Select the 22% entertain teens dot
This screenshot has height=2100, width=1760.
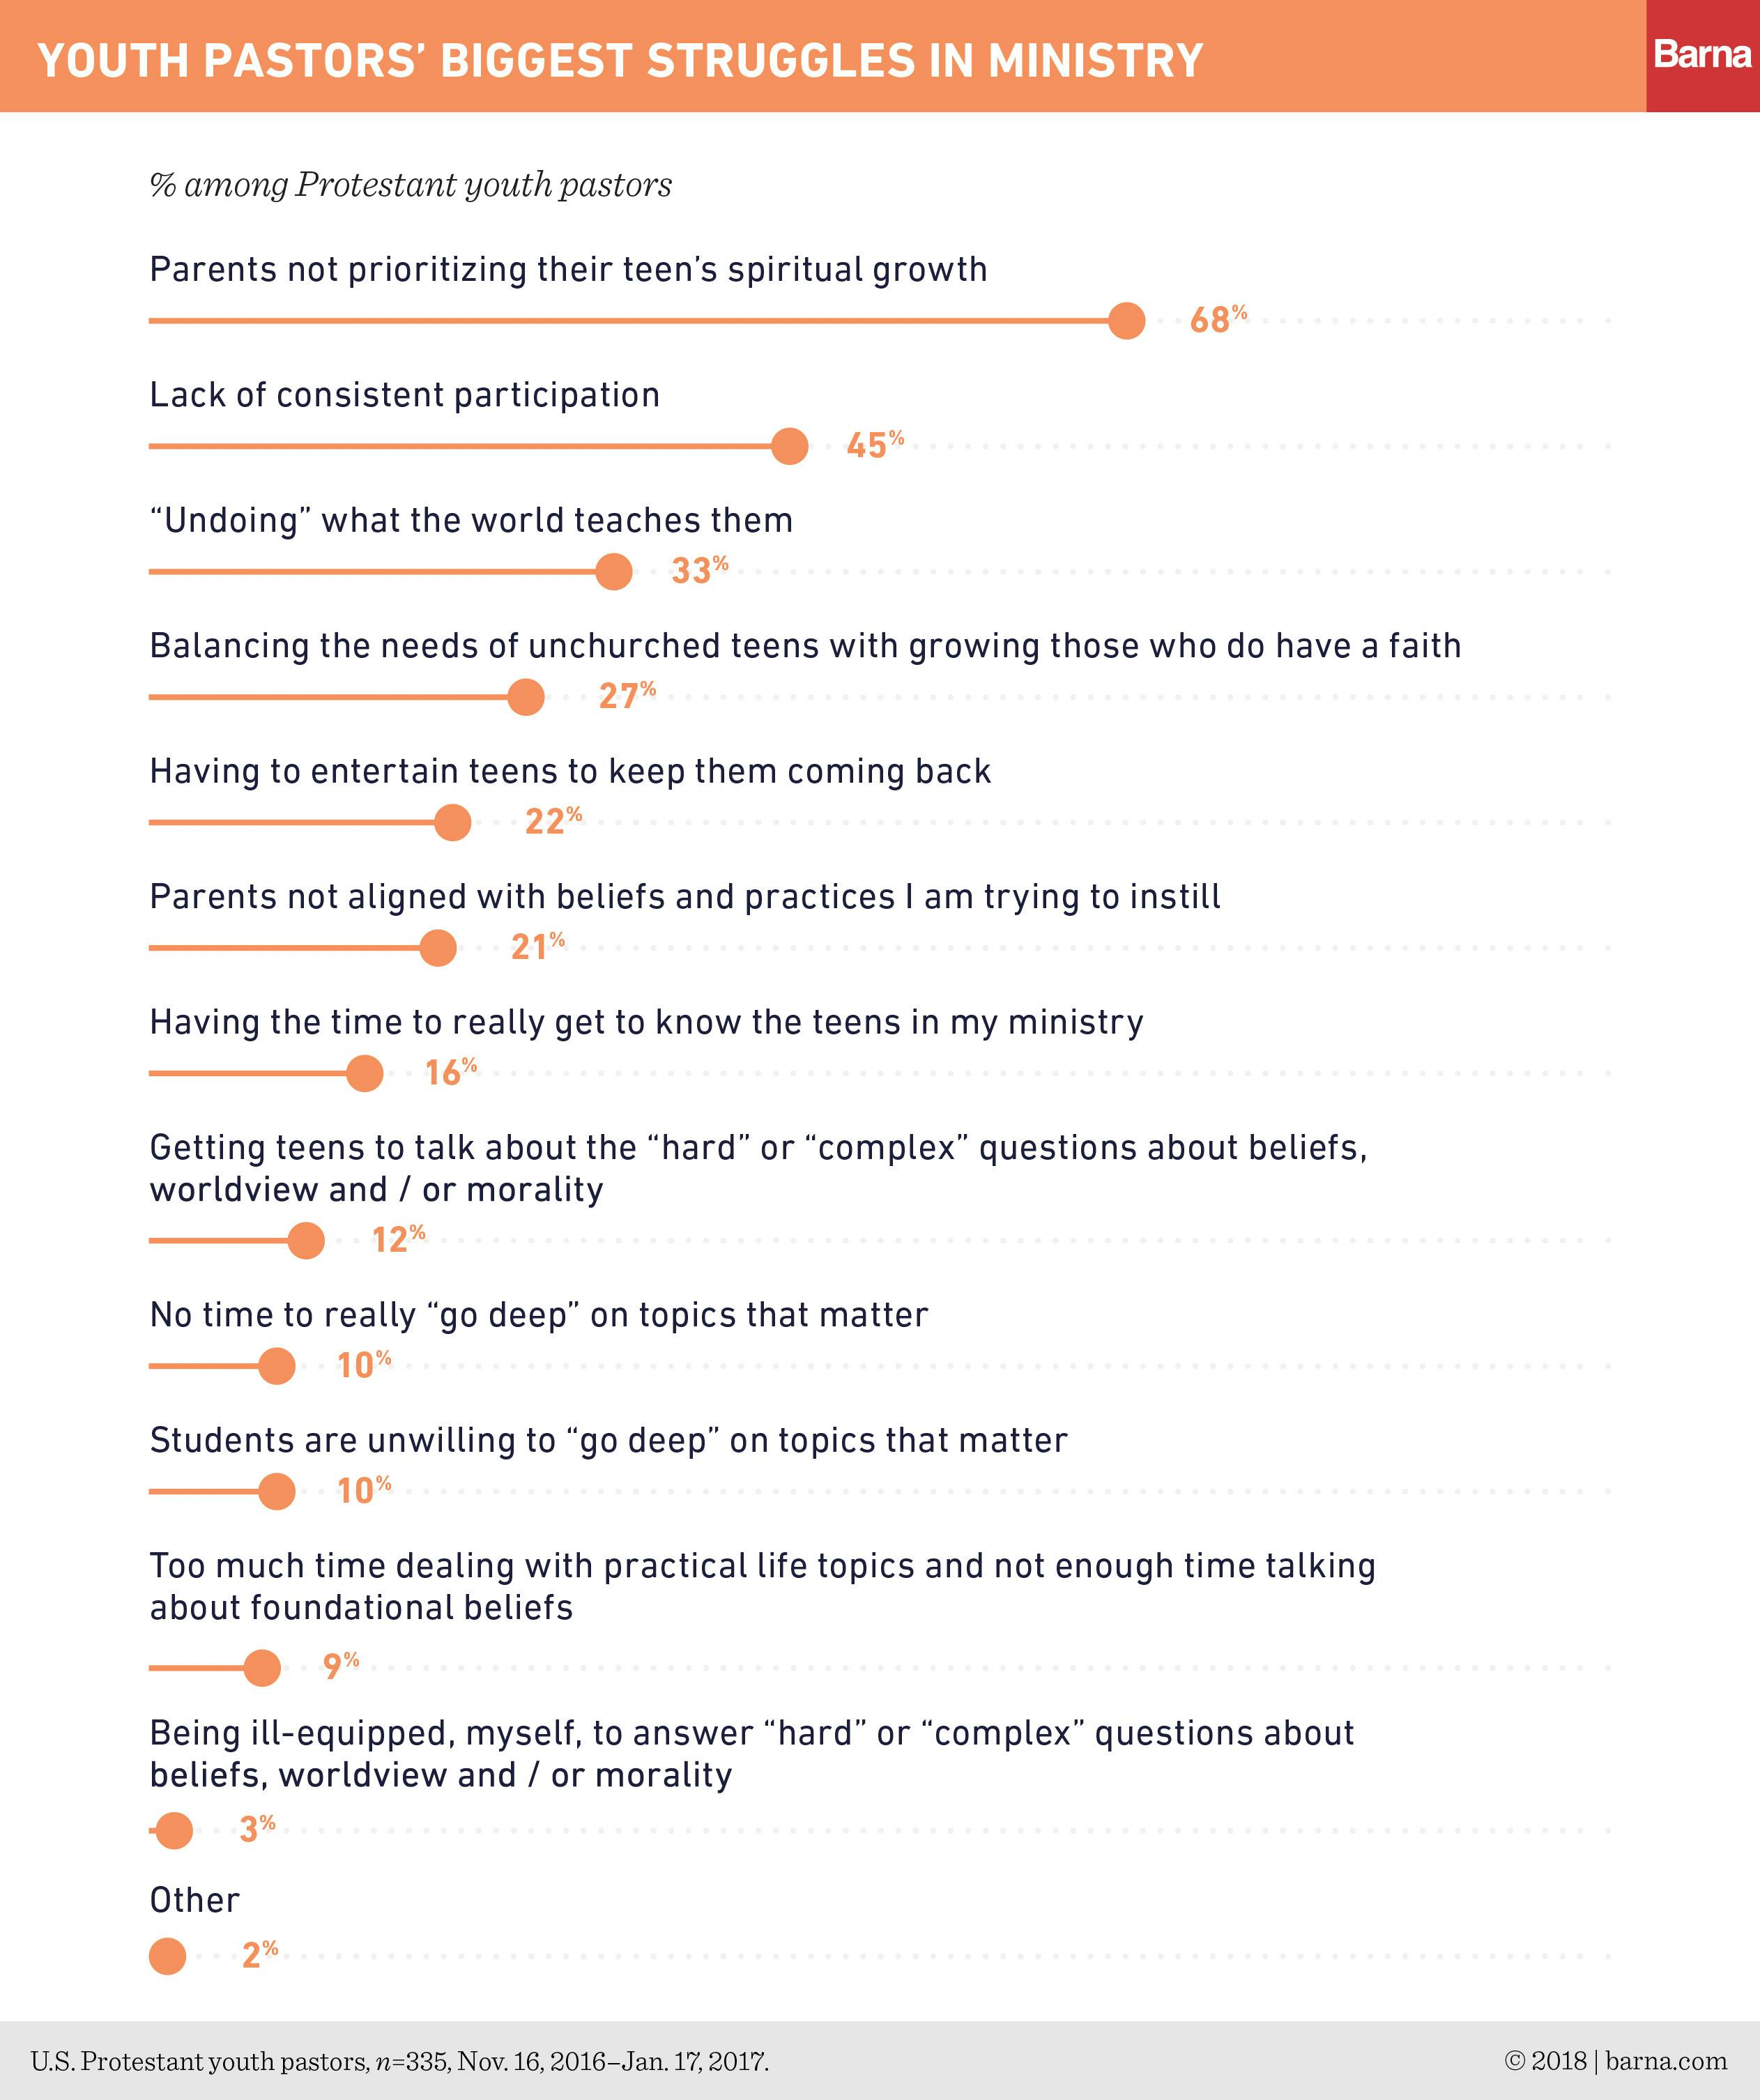453,823
